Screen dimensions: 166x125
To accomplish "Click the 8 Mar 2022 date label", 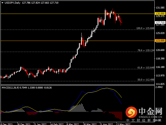I will (x=73, y=124).
